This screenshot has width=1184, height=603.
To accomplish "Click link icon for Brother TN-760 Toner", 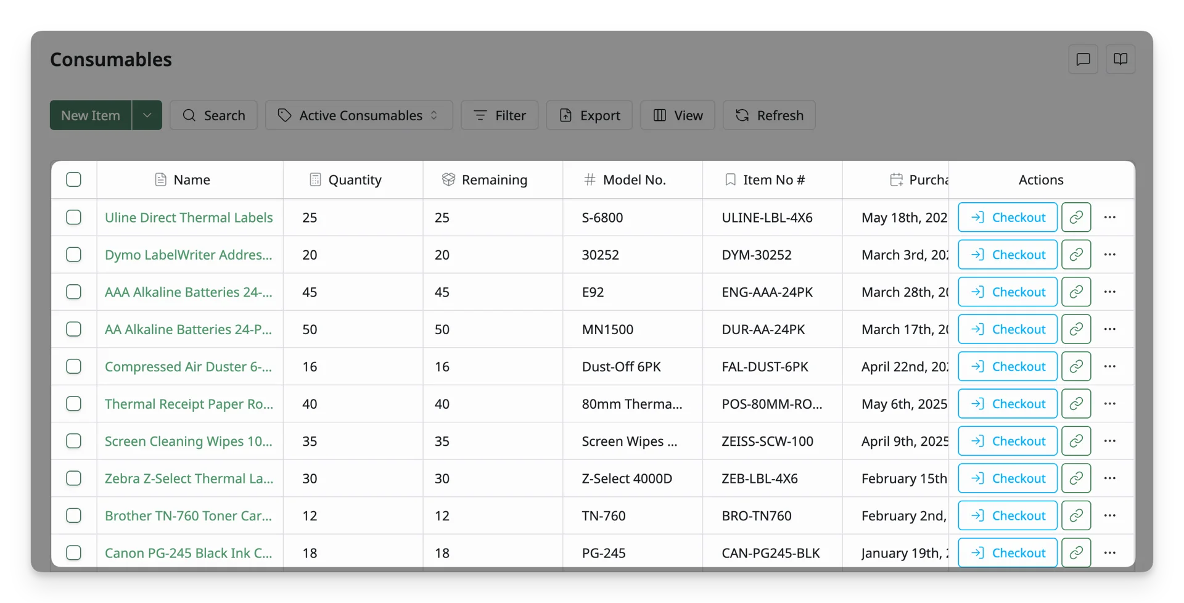I will pyautogui.click(x=1076, y=515).
